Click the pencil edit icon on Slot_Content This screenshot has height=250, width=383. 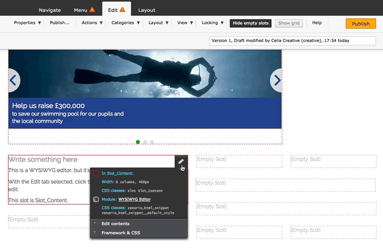tap(181, 162)
